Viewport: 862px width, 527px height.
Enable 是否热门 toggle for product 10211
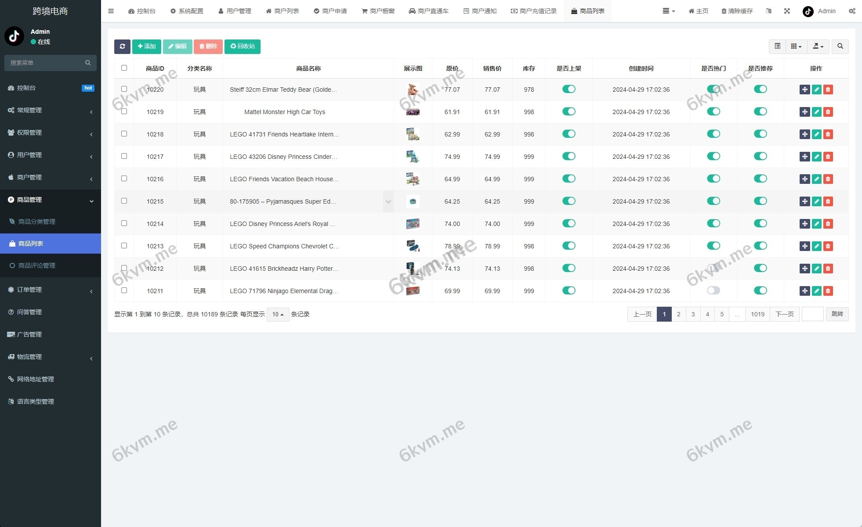pyautogui.click(x=713, y=290)
